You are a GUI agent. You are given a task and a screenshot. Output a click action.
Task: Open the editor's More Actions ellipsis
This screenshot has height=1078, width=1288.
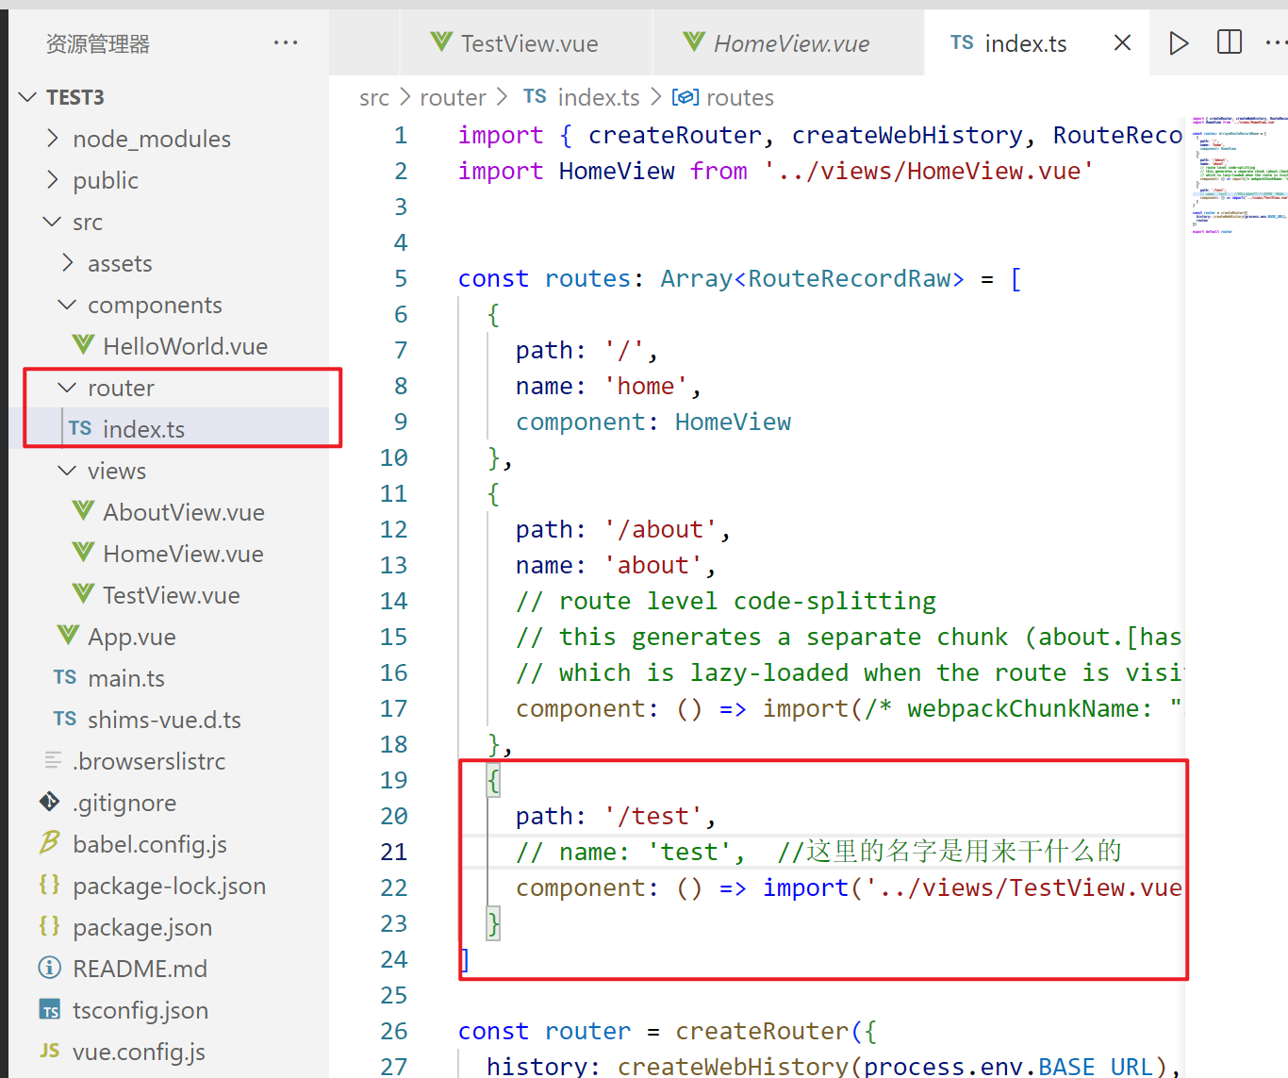tap(1275, 42)
